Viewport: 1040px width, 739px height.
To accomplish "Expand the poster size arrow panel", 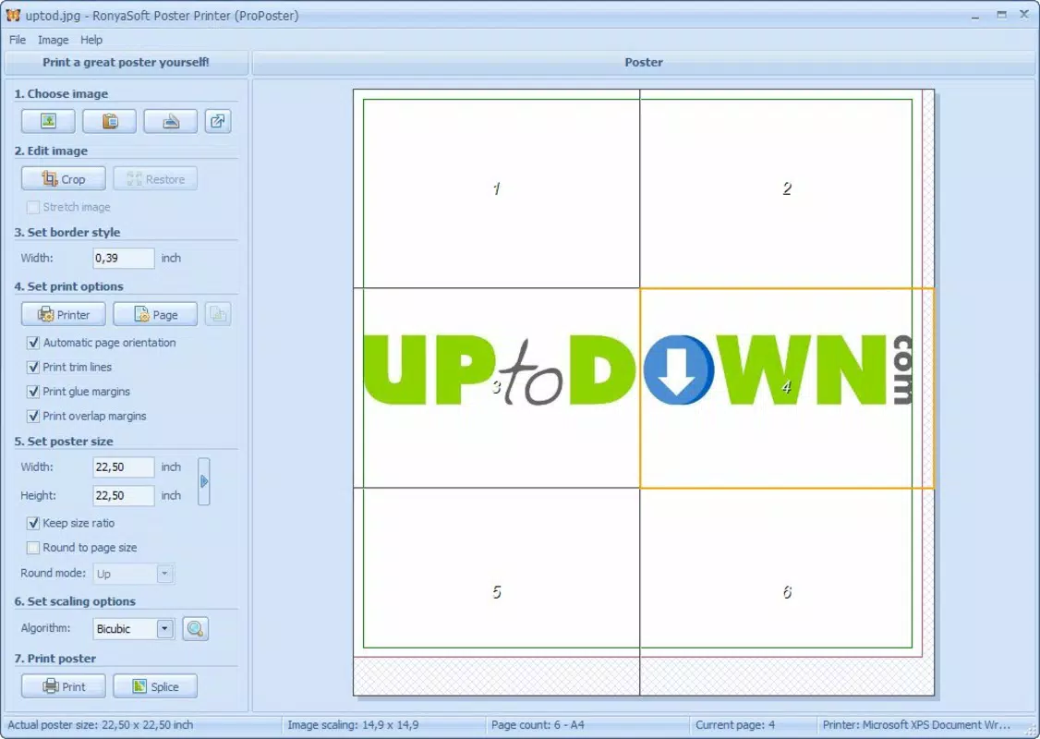I will coord(204,481).
